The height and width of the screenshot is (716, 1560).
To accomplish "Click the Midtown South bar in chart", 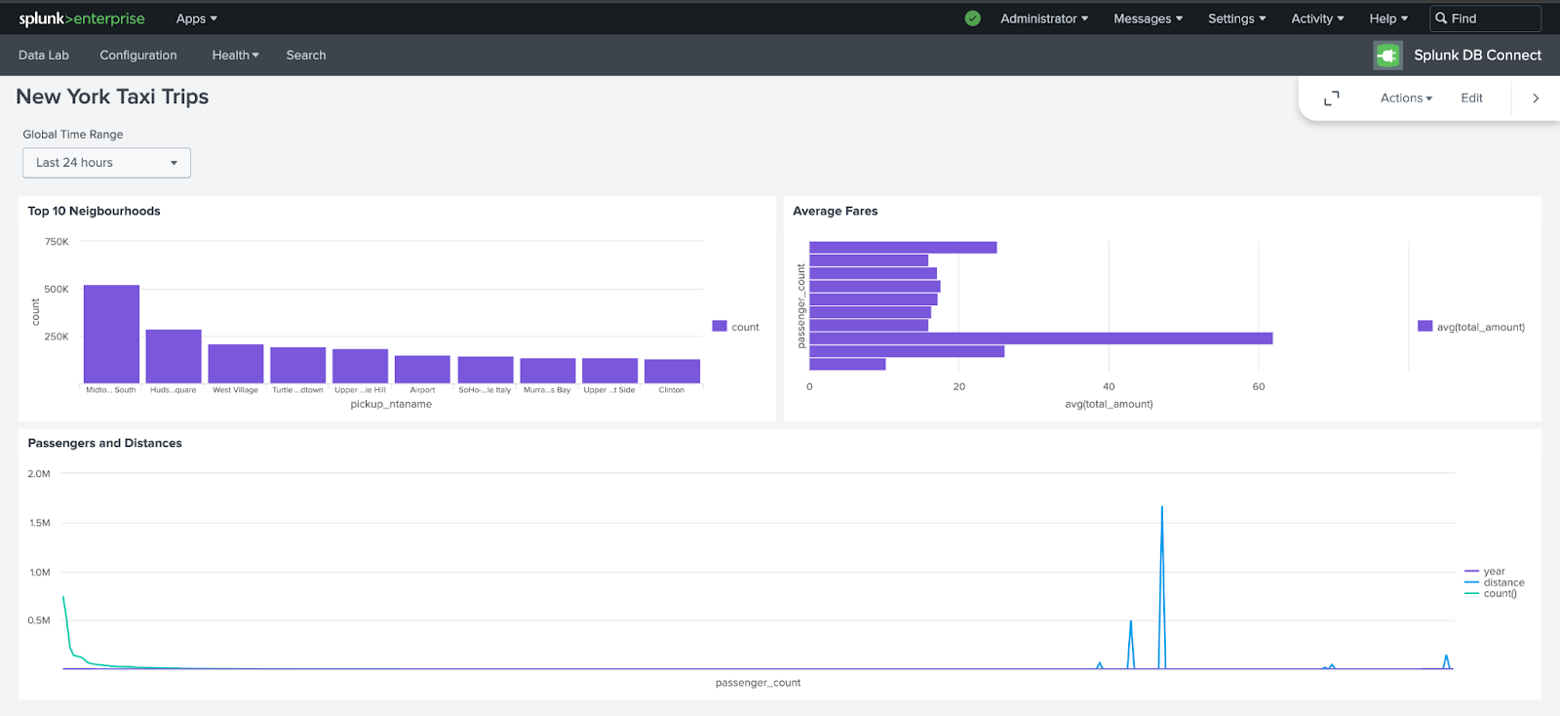I will tap(111, 335).
